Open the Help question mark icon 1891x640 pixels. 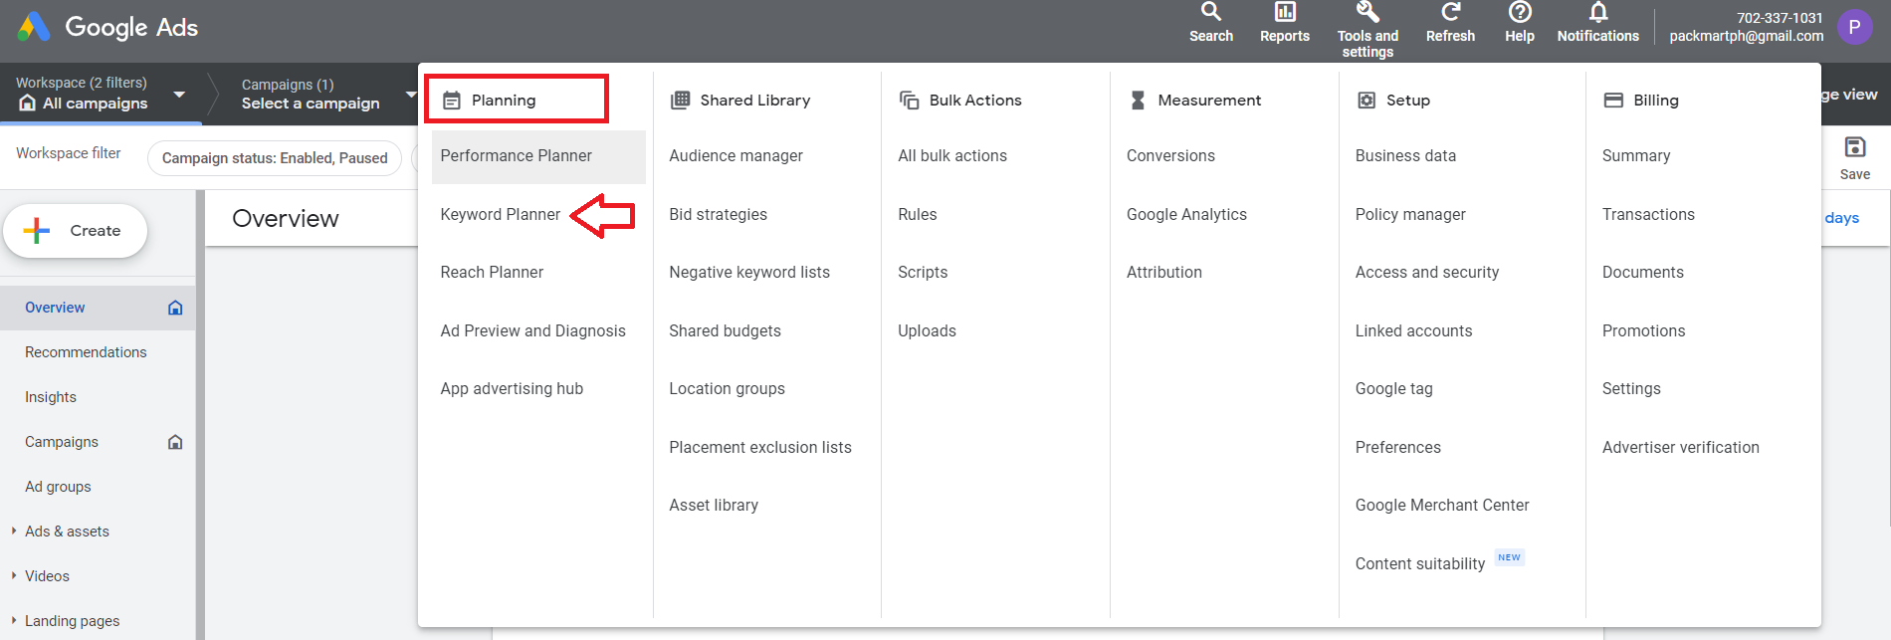point(1520,12)
